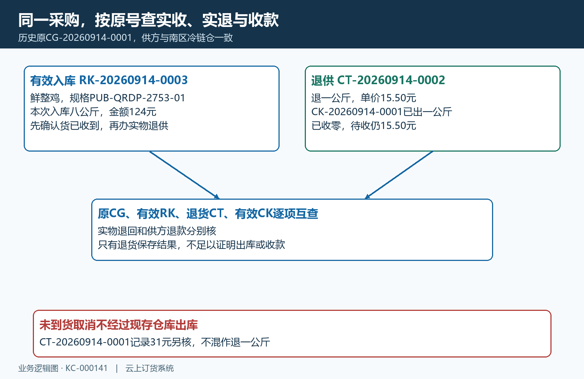This screenshot has height=379, width=584.
Task: Select heading 有效入库 RK-20260914-0003
Action: 109,80
